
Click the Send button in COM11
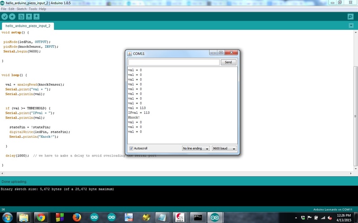228,62
